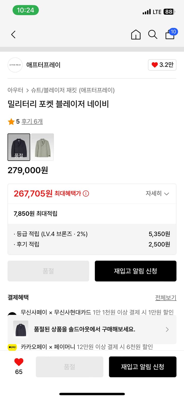Open the shopping bag cart icon
Screen dimensions: 184x399
click(170, 34)
